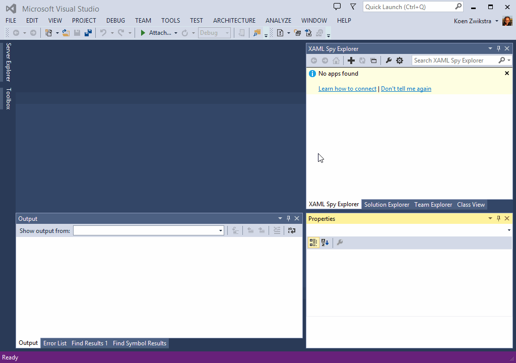
Task: Switch to Team Explorer tab
Action: pos(433,205)
